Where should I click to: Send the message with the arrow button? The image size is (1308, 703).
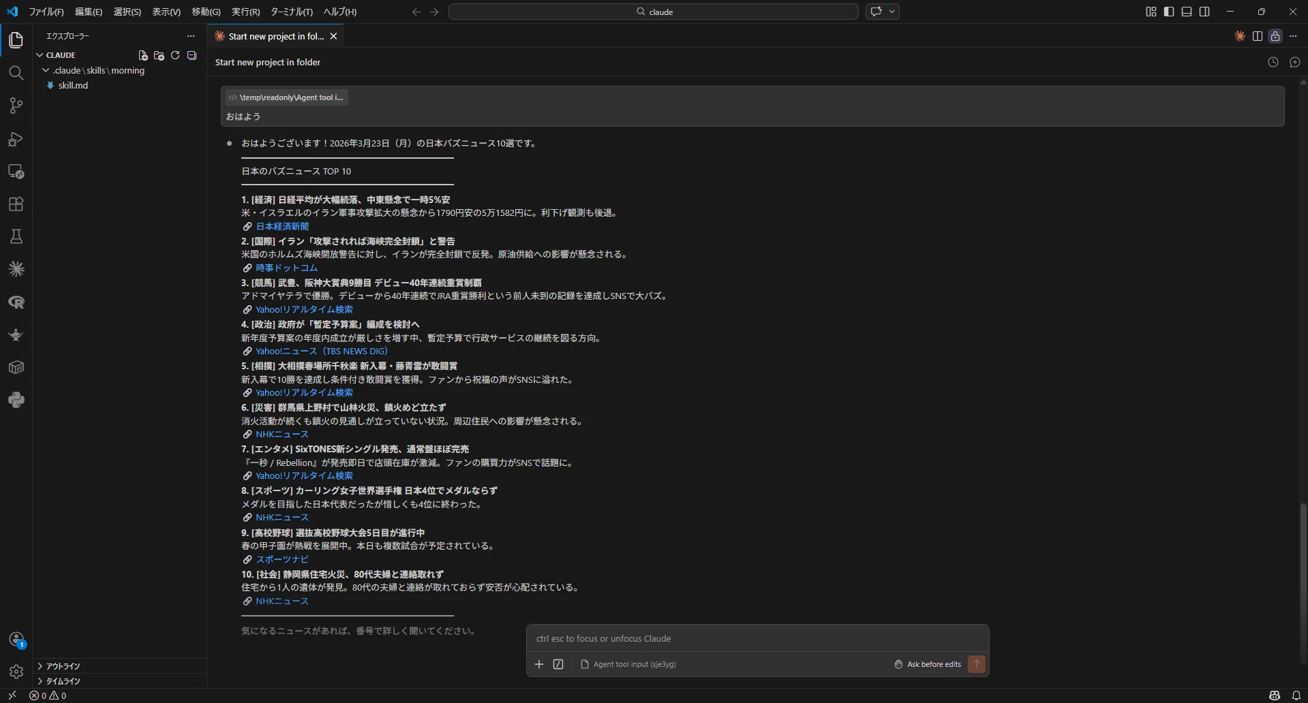point(977,664)
